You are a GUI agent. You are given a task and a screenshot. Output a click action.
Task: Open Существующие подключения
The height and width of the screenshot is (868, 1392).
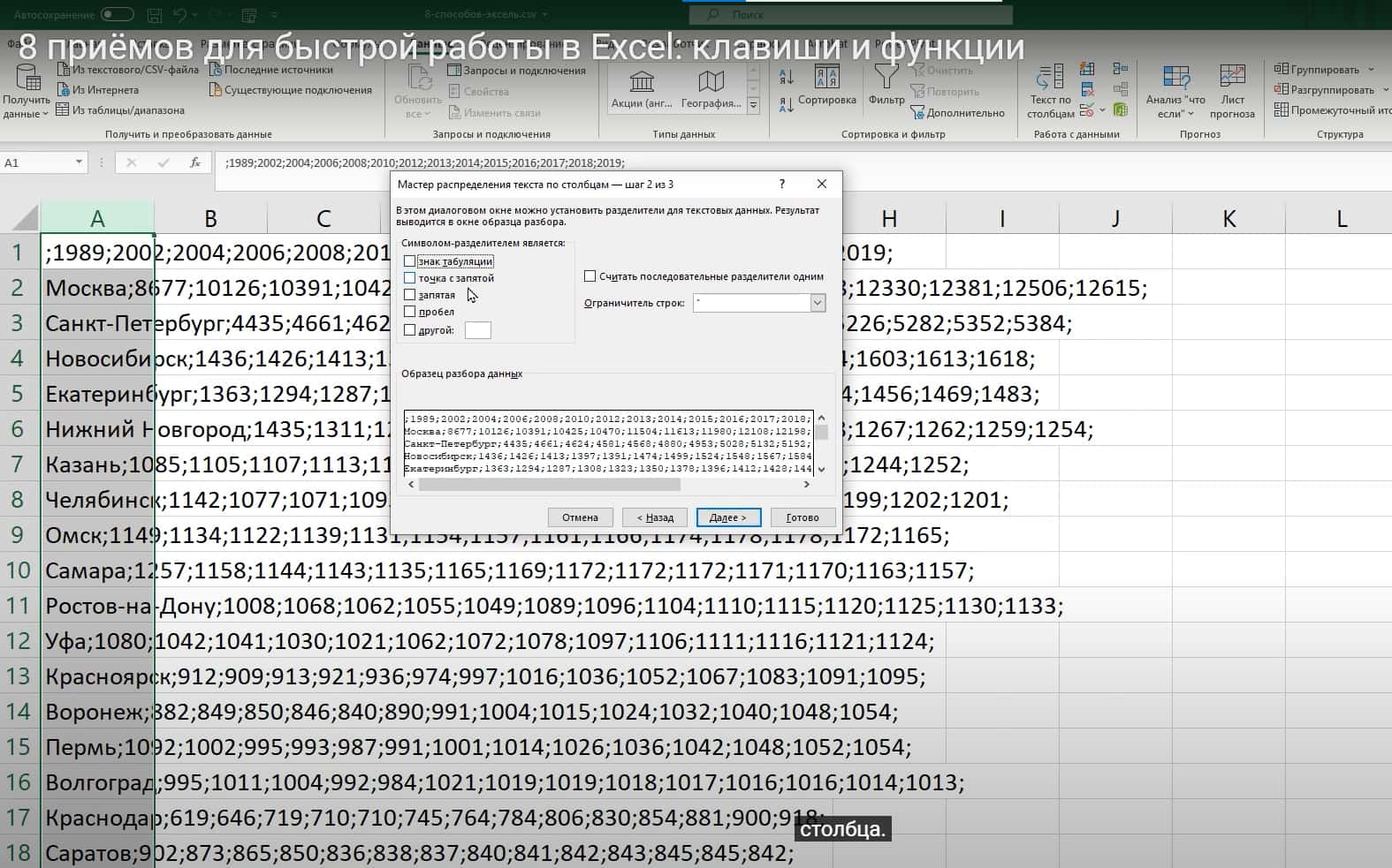tap(290, 90)
